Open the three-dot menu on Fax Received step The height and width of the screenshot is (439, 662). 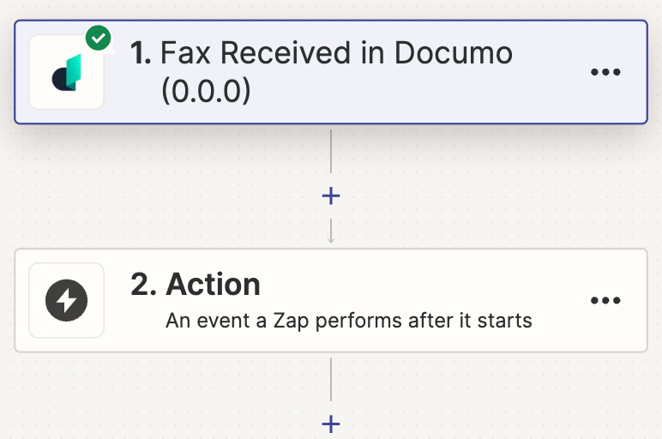605,72
